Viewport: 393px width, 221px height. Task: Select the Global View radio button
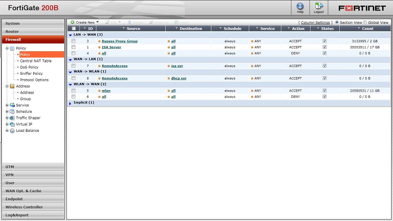click(365, 23)
